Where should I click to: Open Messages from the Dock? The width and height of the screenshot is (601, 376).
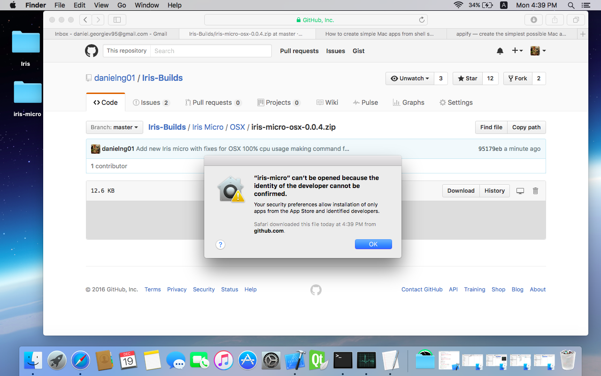[x=176, y=360]
